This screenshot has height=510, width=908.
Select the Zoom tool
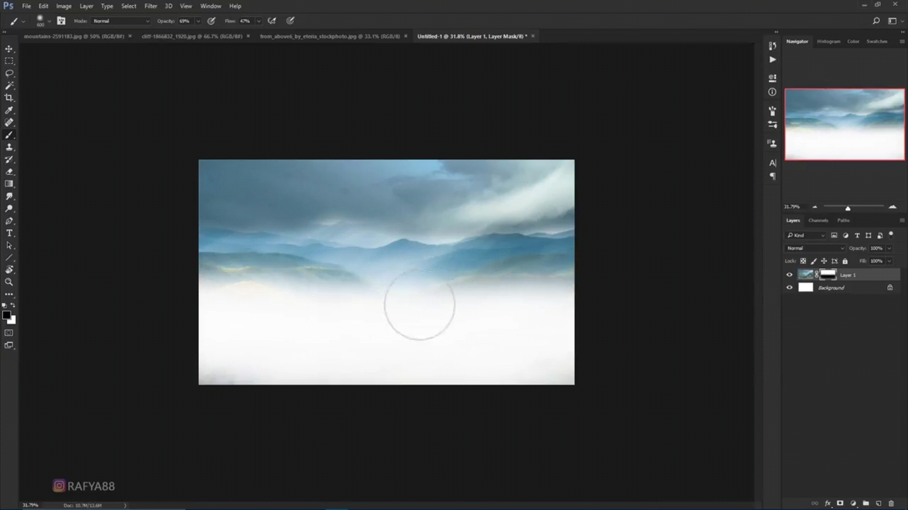[x=9, y=282]
